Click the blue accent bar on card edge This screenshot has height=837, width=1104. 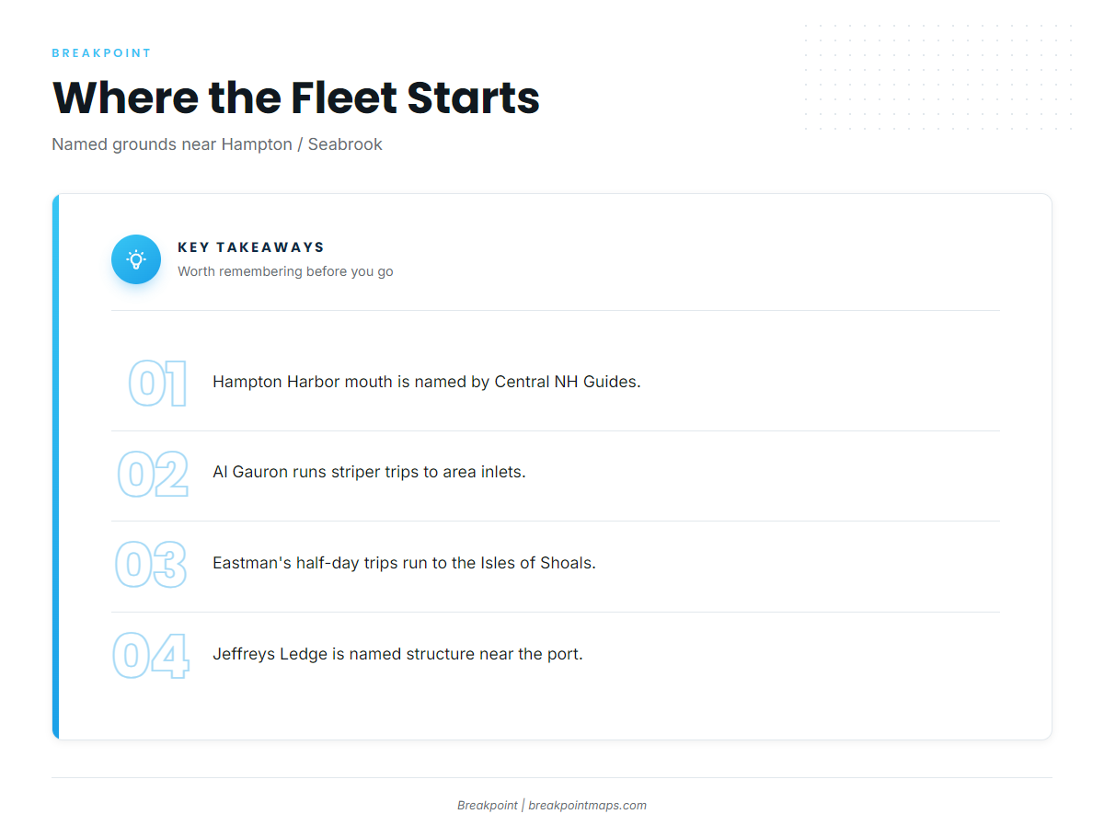55,466
